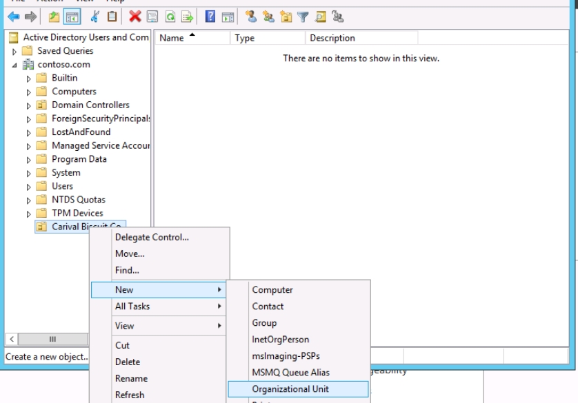
Task: Click the Description column header
Action: tap(332, 39)
